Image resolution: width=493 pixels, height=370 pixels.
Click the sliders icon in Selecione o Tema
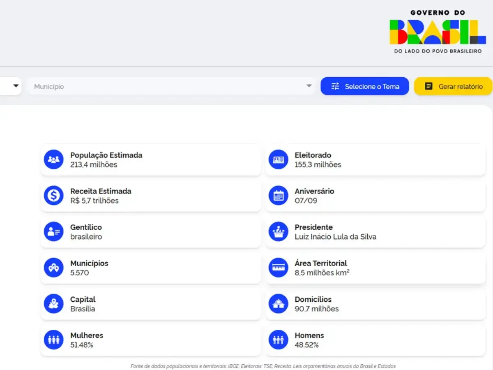(x=335, y=86)
